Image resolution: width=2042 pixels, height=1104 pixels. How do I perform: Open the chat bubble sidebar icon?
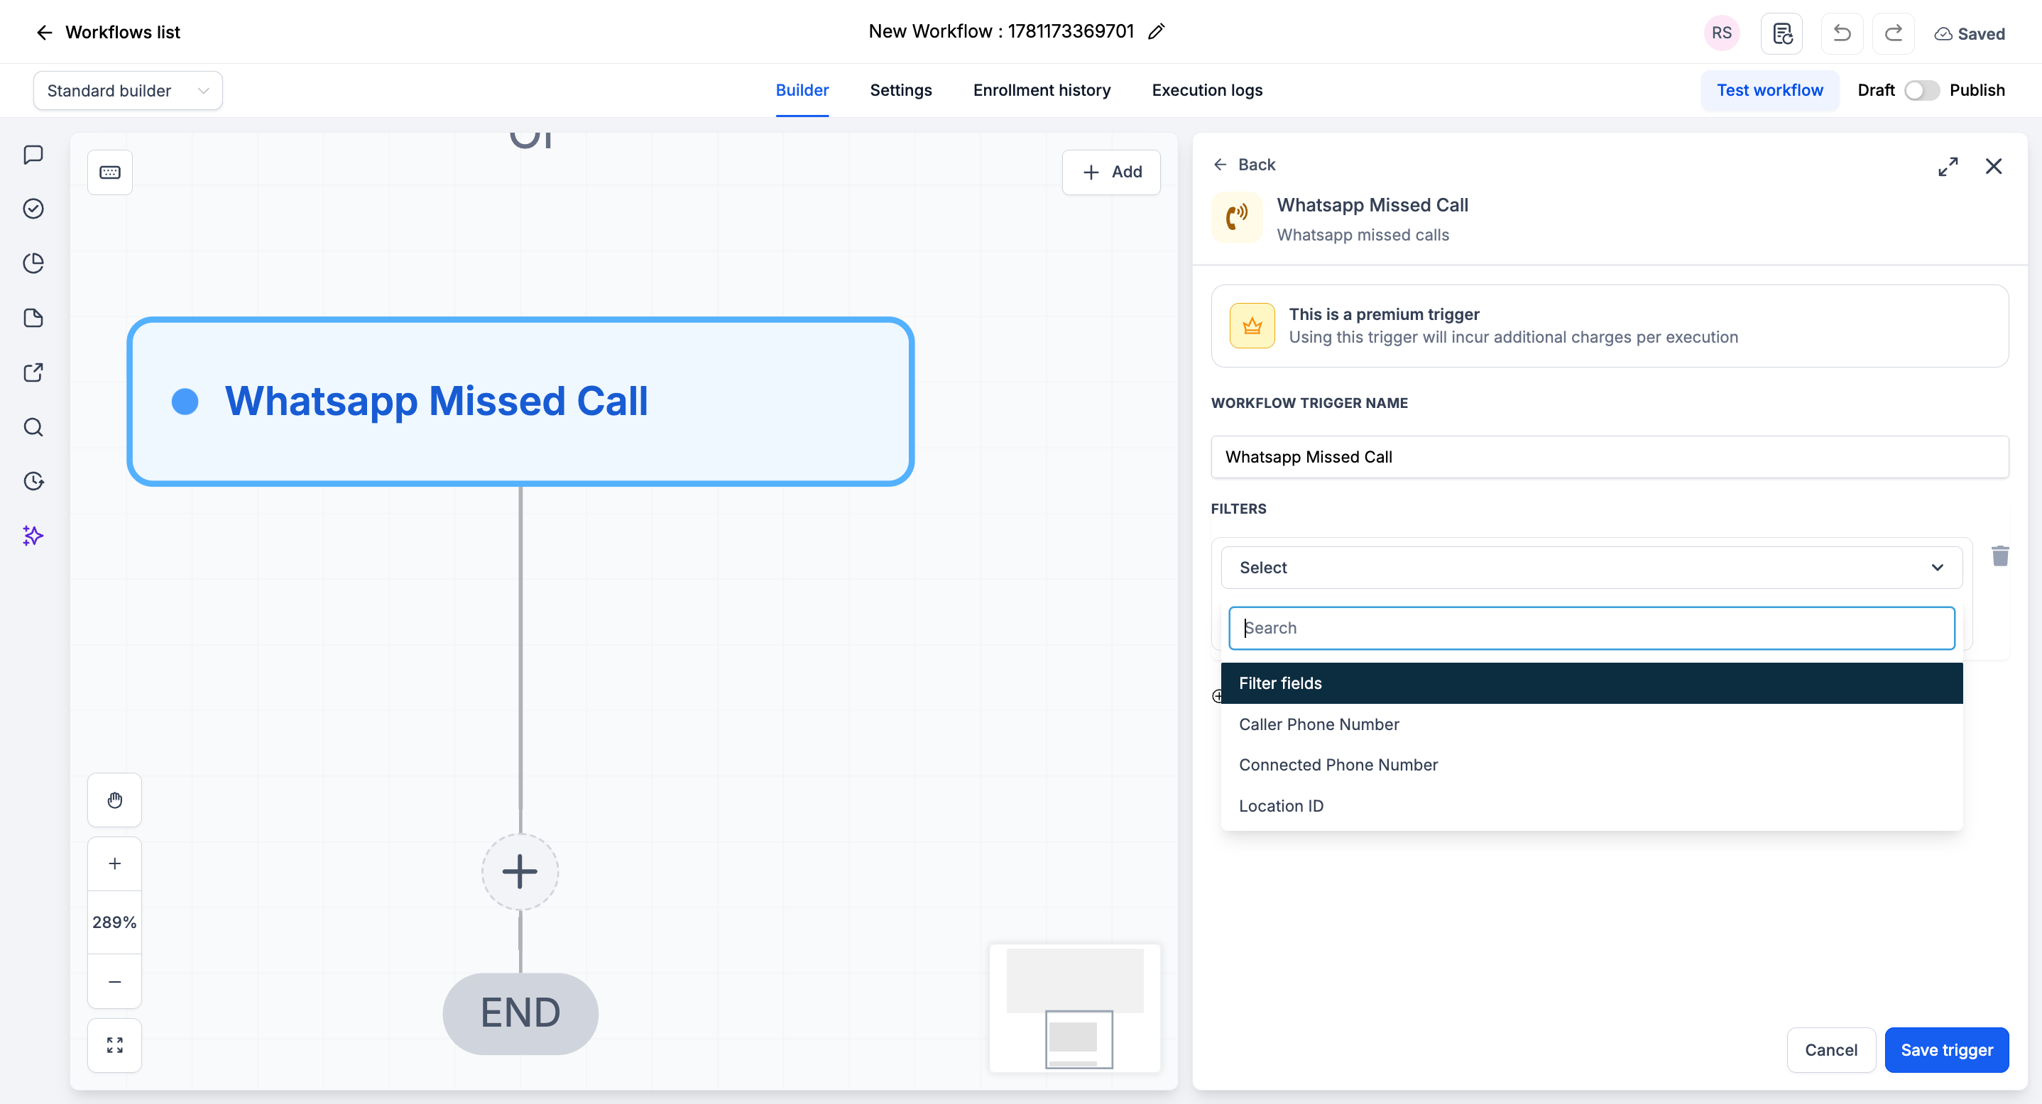pos(33,155)
